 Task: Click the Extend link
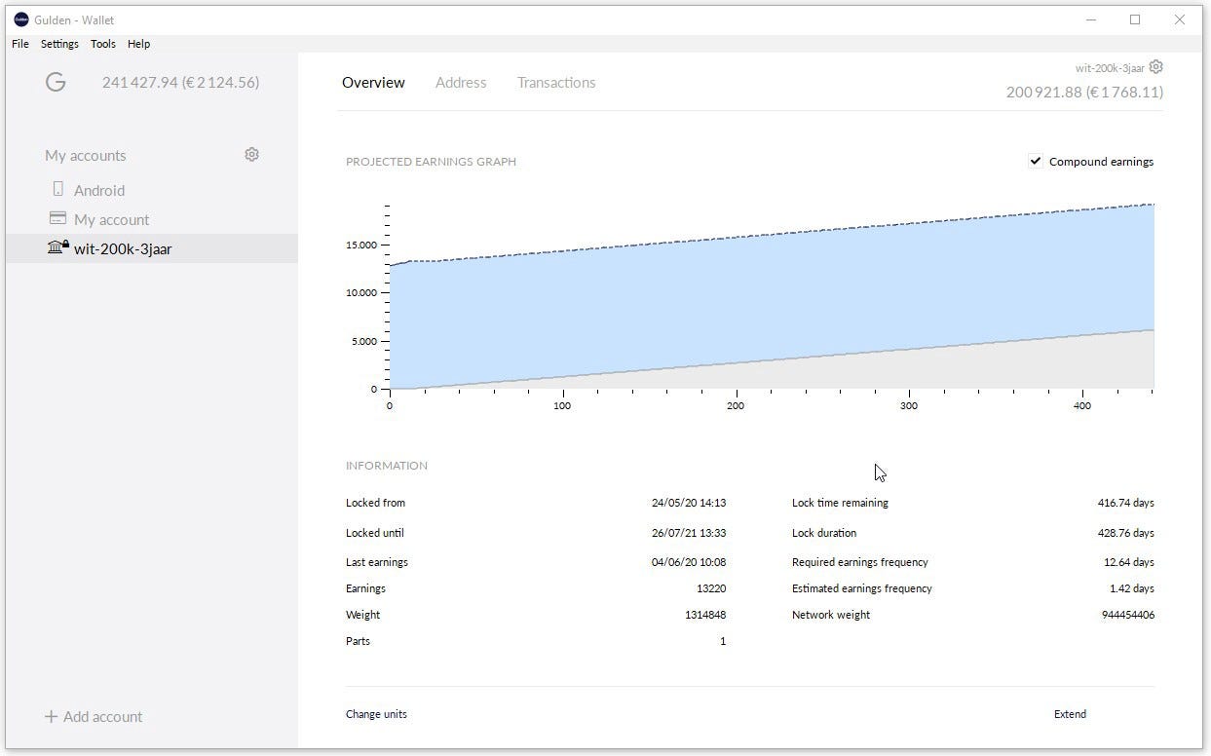pos(1070,713)
